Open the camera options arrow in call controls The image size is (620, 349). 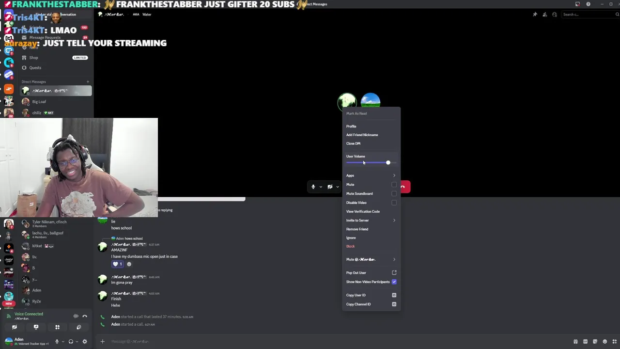pyautogui.click(x=337, y=187)
